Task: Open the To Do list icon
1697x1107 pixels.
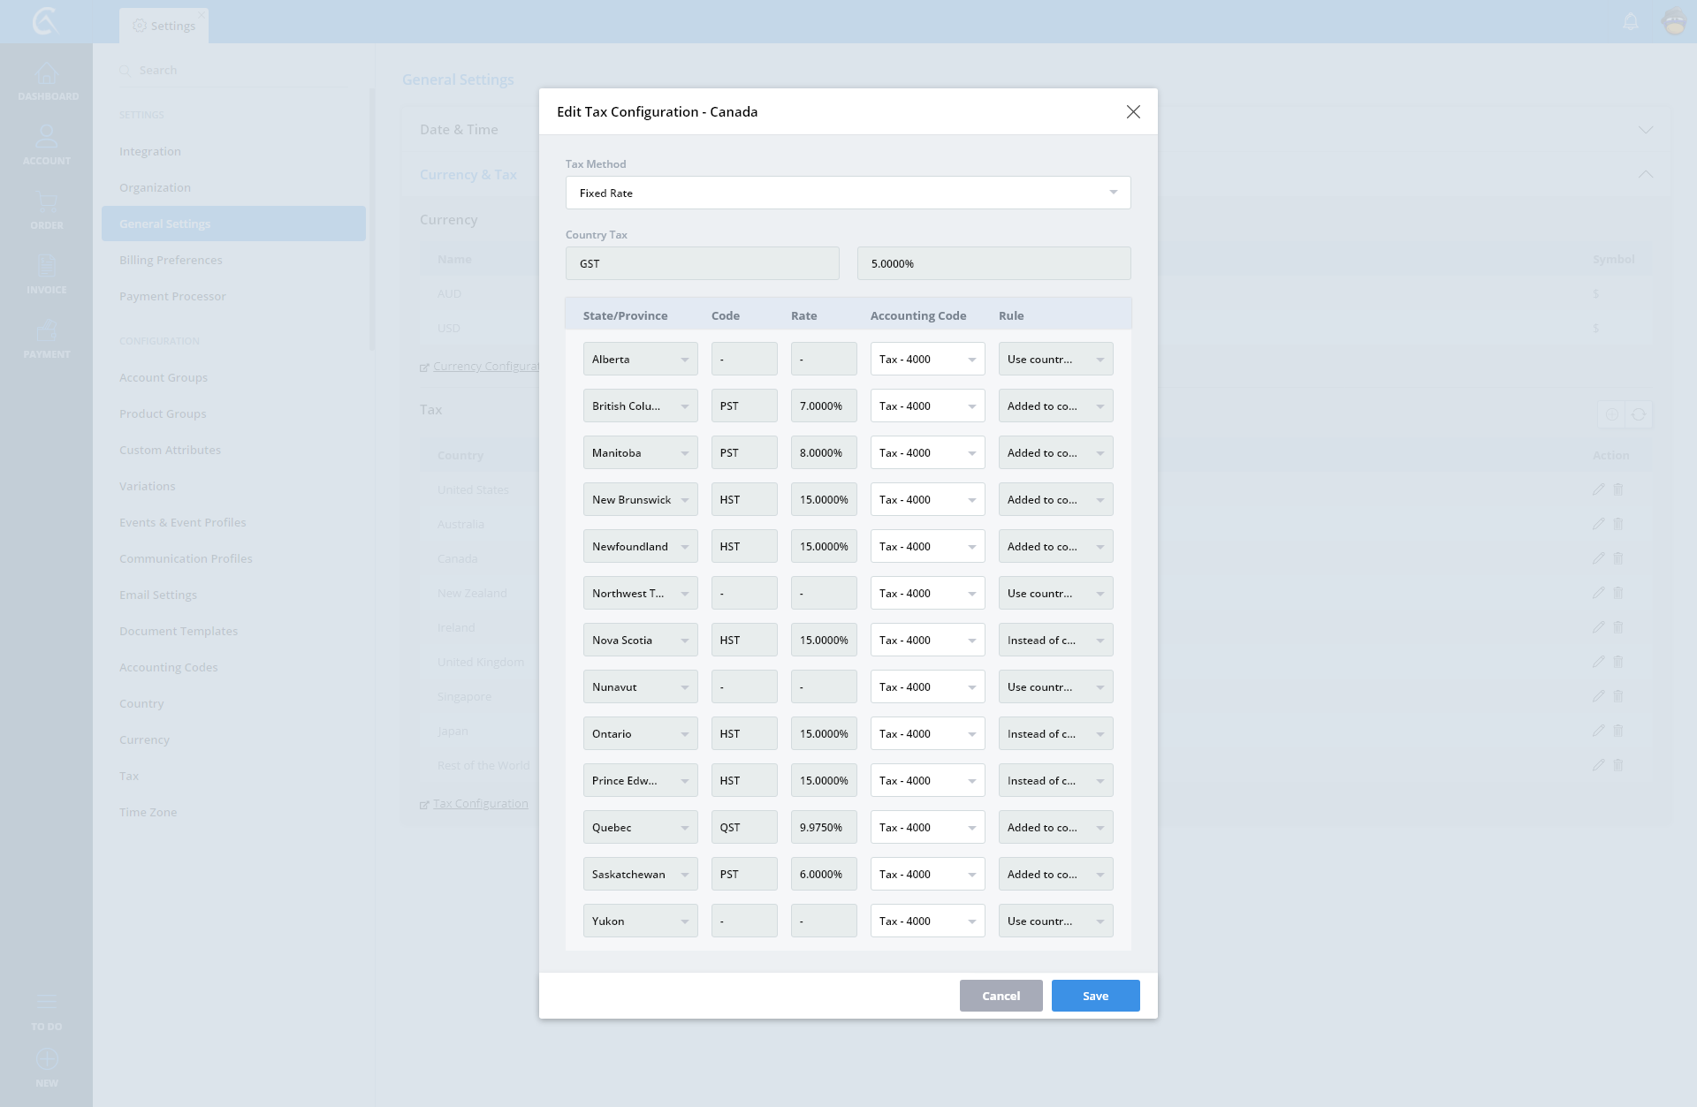Action: (x=47, y=1003)
